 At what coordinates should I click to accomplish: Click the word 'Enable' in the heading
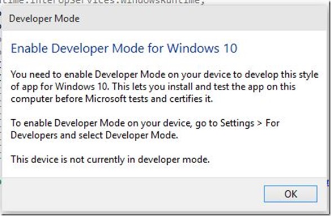tap(29, 48)
